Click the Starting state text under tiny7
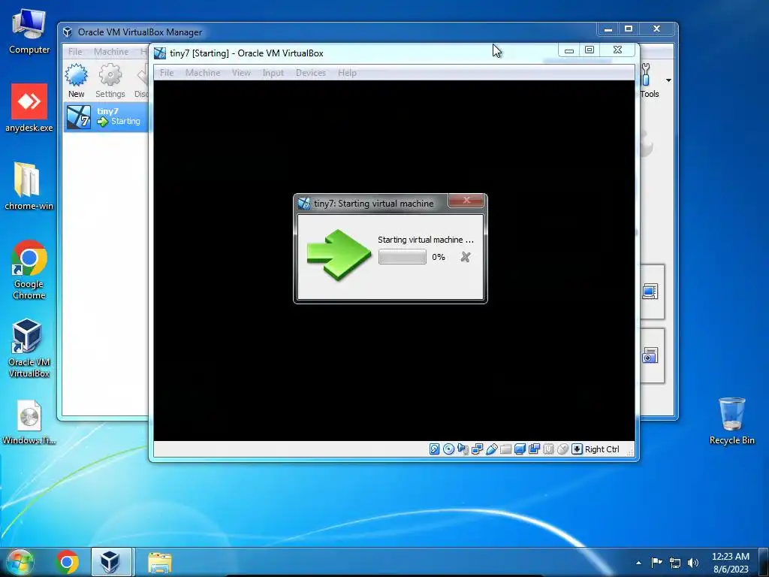Image resolution: width=769 pixels, height=577 pixels. point(125,121)
